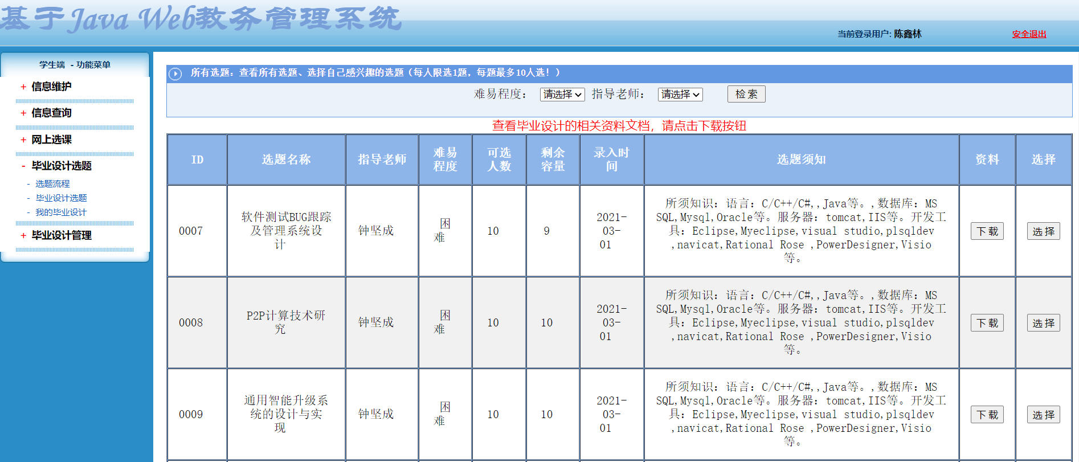Click the logged-in user name 陈鑫林
The height and width of the screenshot is (462, 1079).
(908, 34)
